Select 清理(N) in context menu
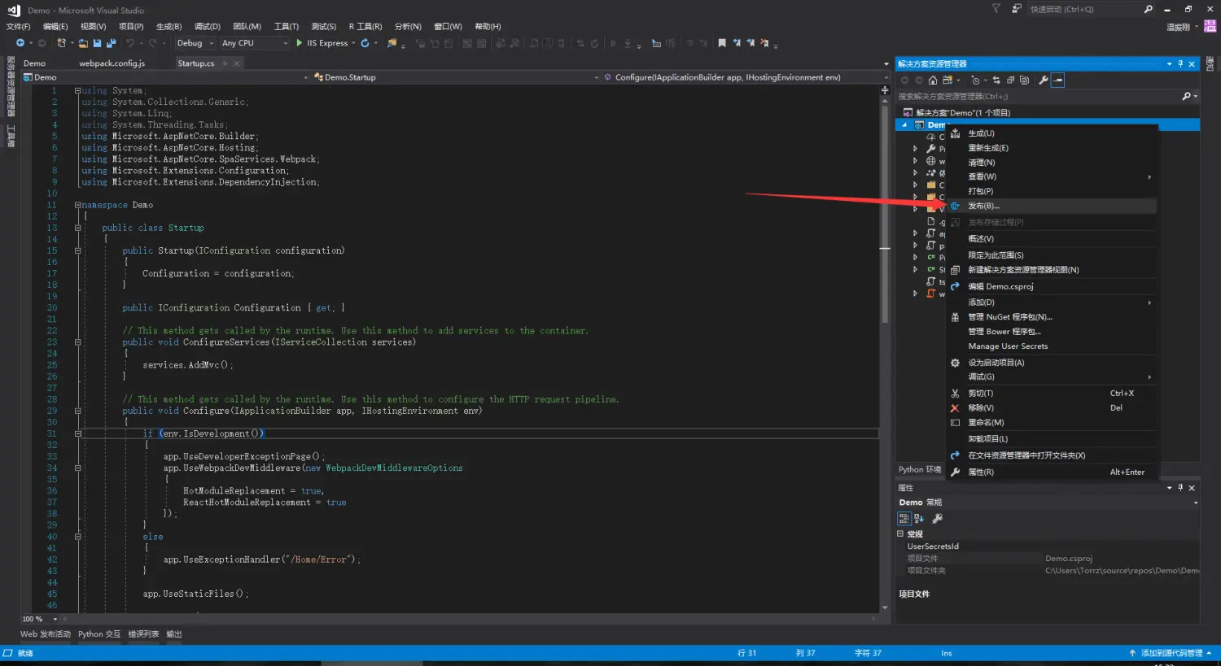 [x=1052, y=163]
